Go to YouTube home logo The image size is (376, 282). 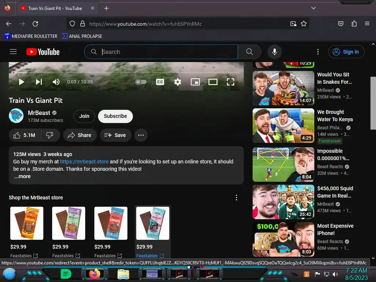coord(43,52)
